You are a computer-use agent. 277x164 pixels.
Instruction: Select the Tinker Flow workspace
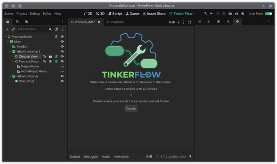(181, 14)
